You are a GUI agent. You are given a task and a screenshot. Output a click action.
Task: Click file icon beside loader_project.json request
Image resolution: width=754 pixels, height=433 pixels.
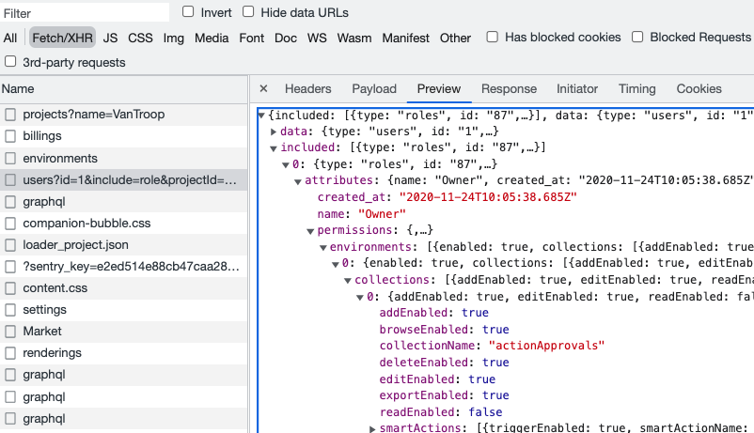[x=10, y=245]
